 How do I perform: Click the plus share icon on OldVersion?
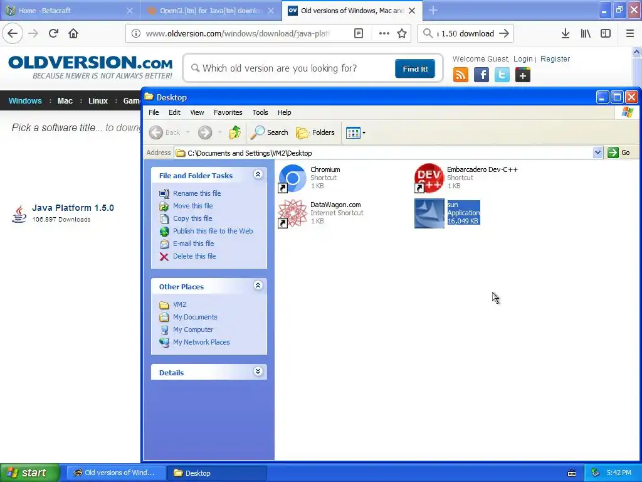pyautogui.click(x=523, y=75)
